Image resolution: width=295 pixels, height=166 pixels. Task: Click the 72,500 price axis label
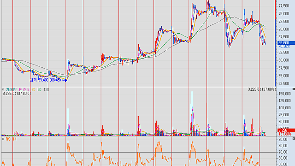pos(284,22)
